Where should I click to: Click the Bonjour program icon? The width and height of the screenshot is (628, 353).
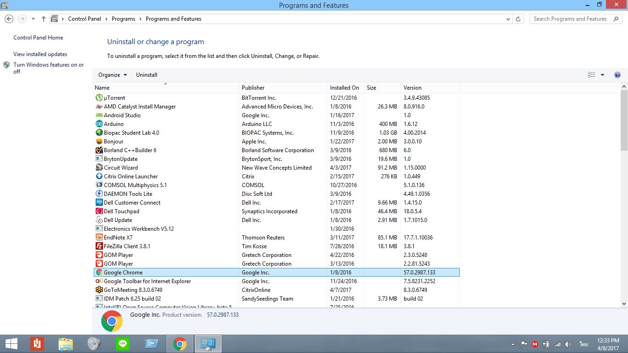point(99,142)
